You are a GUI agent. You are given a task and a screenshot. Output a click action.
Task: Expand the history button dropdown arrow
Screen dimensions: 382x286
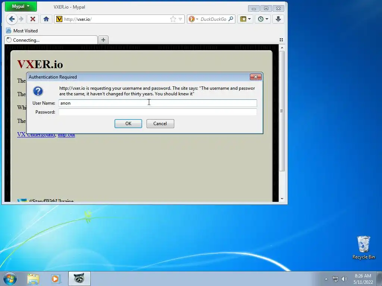[267, 19]
